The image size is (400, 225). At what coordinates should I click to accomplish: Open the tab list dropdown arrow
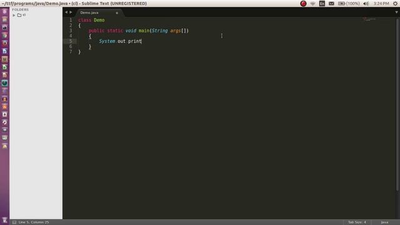click(396, 12)
